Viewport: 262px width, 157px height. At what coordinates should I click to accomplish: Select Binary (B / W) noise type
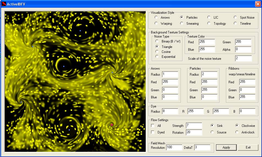pyautogui.click(x=157, y=41)
